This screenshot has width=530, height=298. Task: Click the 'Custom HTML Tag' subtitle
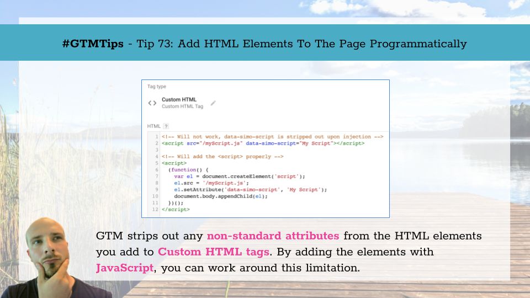click(x=182, y=107)
